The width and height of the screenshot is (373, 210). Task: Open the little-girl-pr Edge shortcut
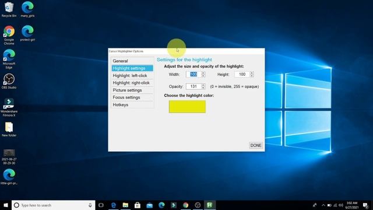(x=9, y=177)
